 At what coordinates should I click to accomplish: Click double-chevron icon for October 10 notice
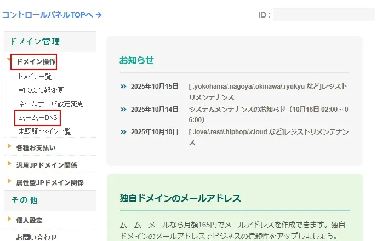[x=123, y=132]
